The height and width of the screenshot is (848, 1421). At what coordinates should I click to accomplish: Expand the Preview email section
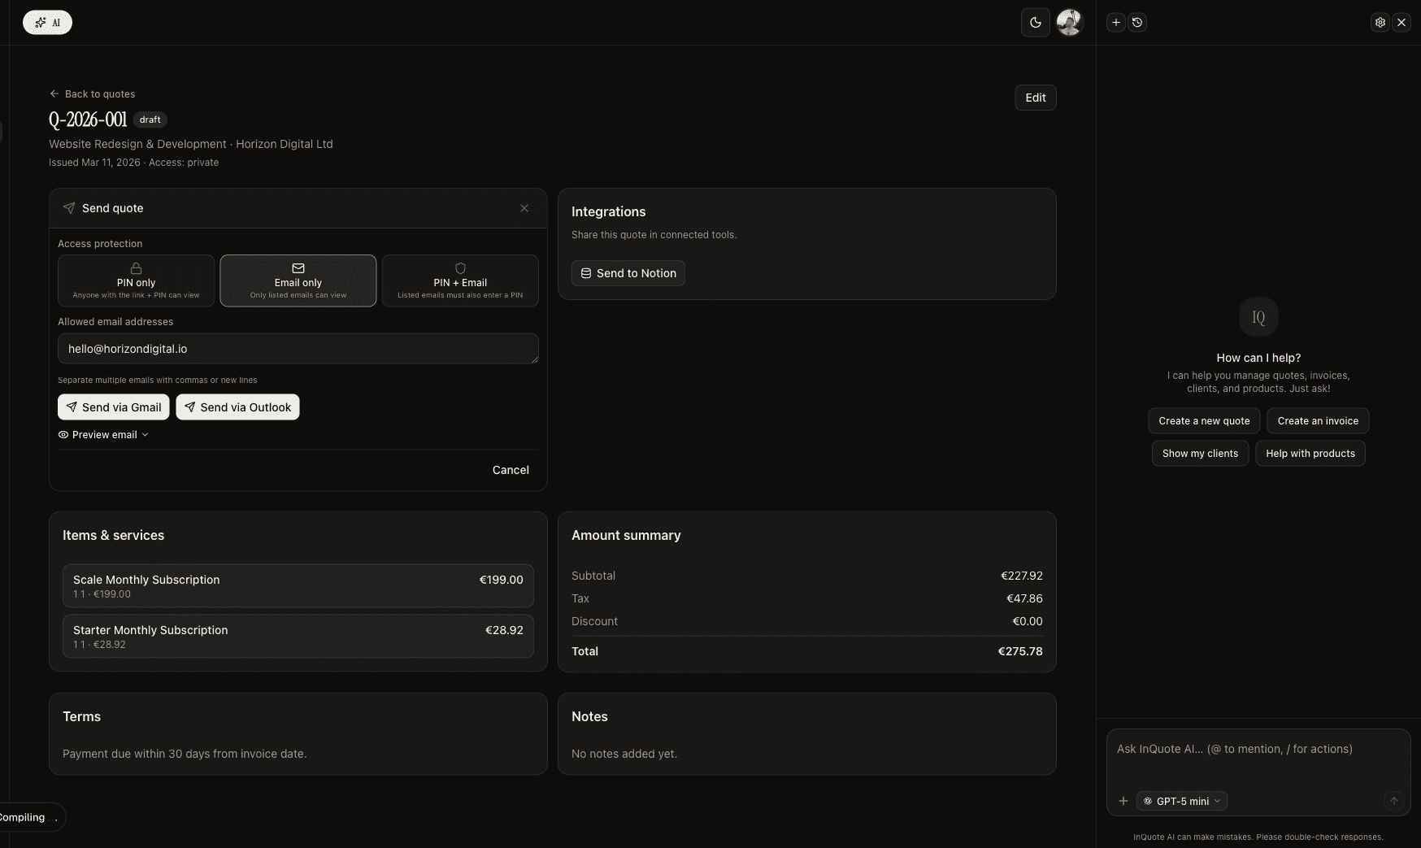[x=103, y=435]
